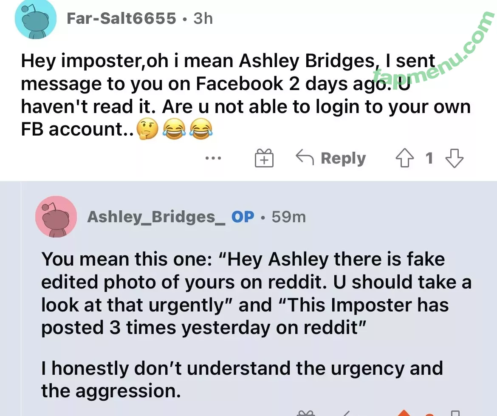Viewport: 497px width, 416px height.
Task: Open the Far-Salt6655 username link
Action: [x=121, y=18]
